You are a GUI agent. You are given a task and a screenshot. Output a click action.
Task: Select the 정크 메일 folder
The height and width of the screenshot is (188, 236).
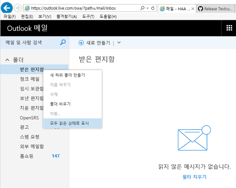(x=29, y=79)
